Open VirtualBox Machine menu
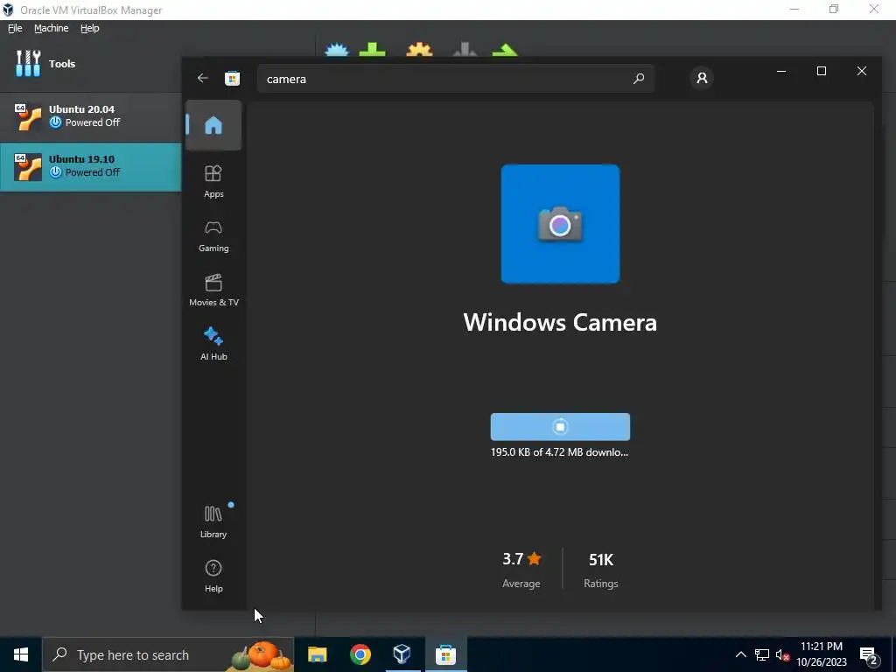Viewport: 896px width, 672px height. coord(52,28)
